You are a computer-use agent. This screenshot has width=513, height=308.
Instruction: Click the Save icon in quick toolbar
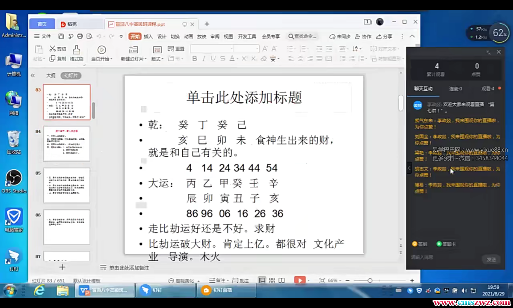click(x=61, y=36)
